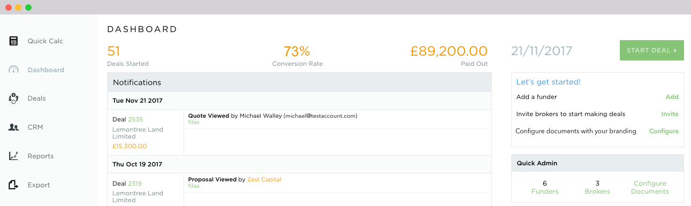Select the Dashboard gauge icon
Screen dimensions: 691x206
14,70
